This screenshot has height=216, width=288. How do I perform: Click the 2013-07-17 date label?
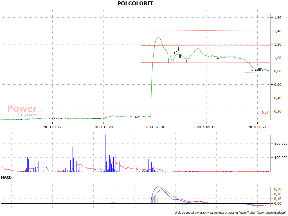[52, 127]
